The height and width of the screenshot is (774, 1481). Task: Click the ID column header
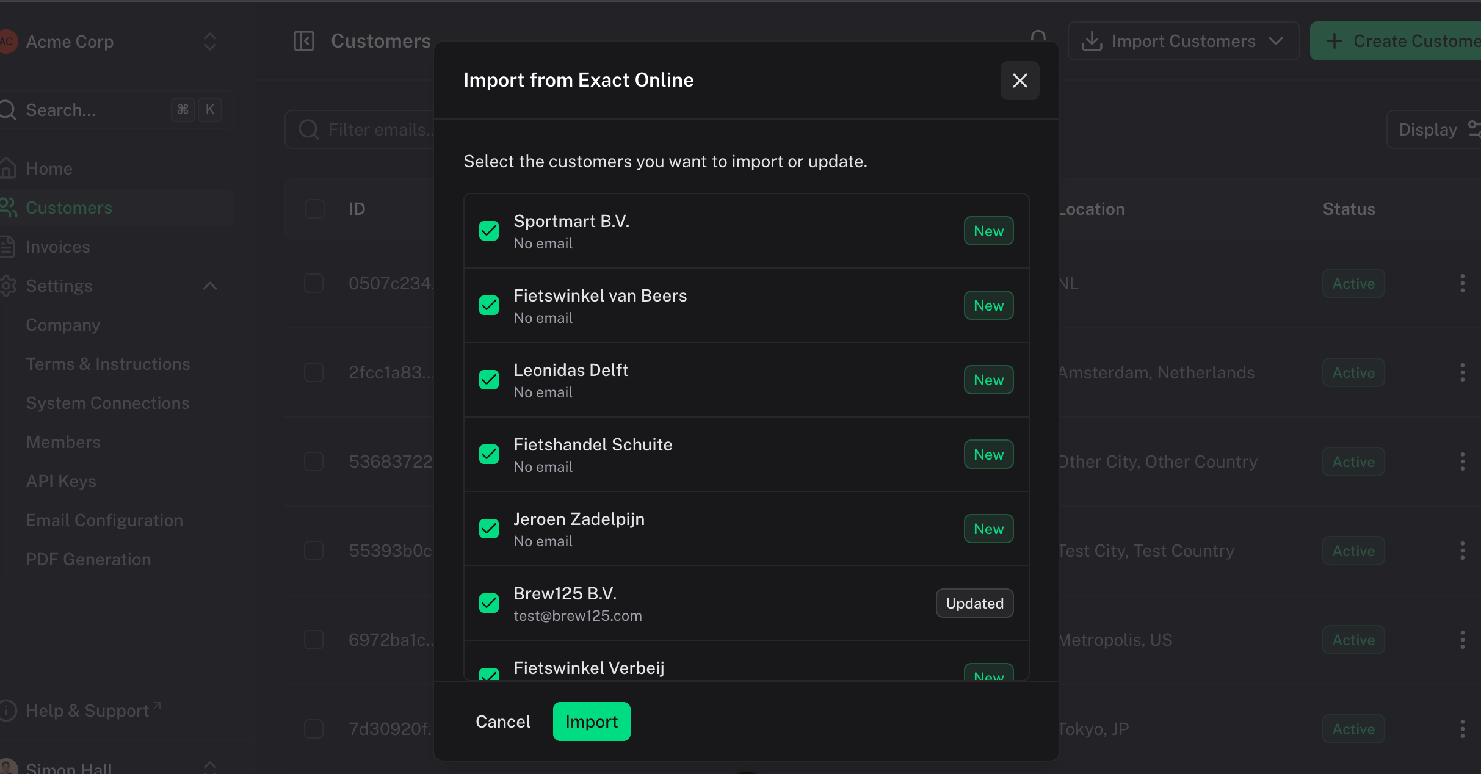[357, 209]
